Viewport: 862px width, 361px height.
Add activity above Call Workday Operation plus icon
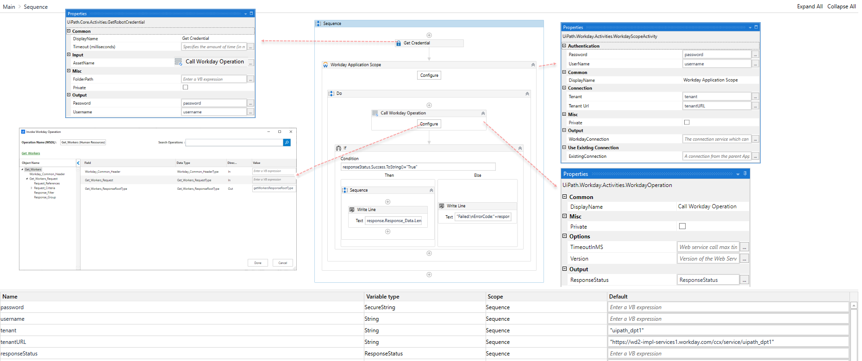429,105
